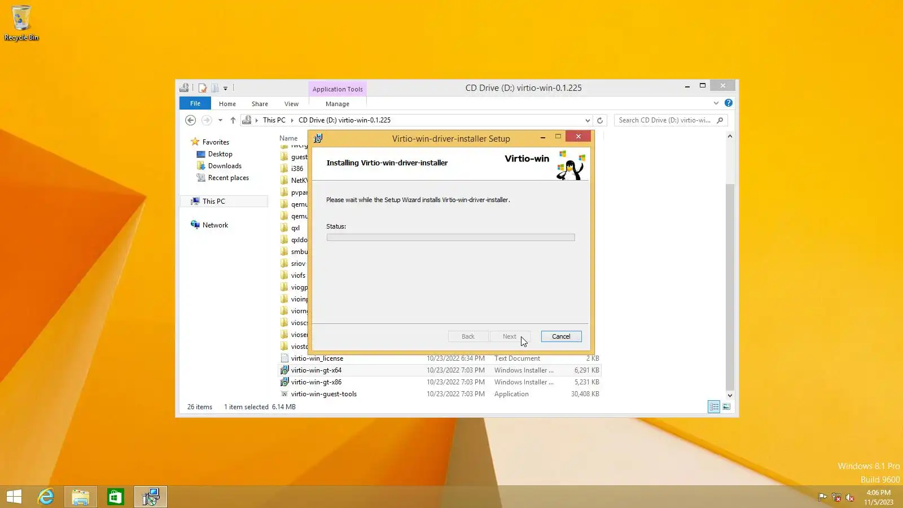
Task: Switch to Details view in status bar
Action: point(714,406)
